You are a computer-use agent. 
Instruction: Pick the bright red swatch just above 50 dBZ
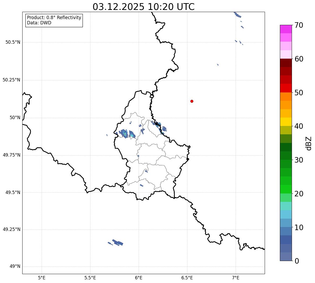click(286, 88)
